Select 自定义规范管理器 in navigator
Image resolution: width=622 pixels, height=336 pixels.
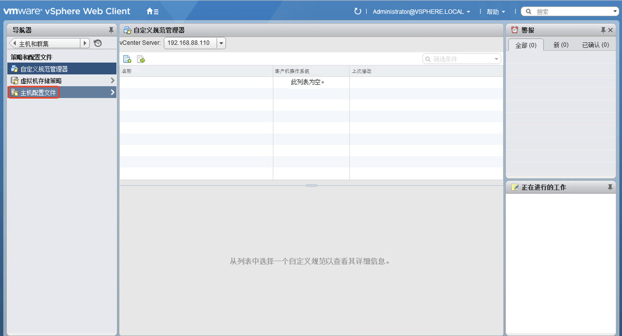coord(62,69)
